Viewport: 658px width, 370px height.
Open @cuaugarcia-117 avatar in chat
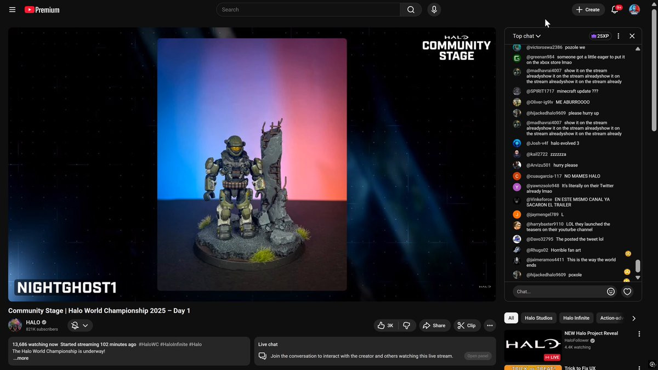517,176
